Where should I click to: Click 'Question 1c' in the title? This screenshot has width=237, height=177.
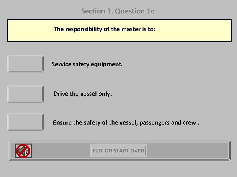click(x=135, y=11)
